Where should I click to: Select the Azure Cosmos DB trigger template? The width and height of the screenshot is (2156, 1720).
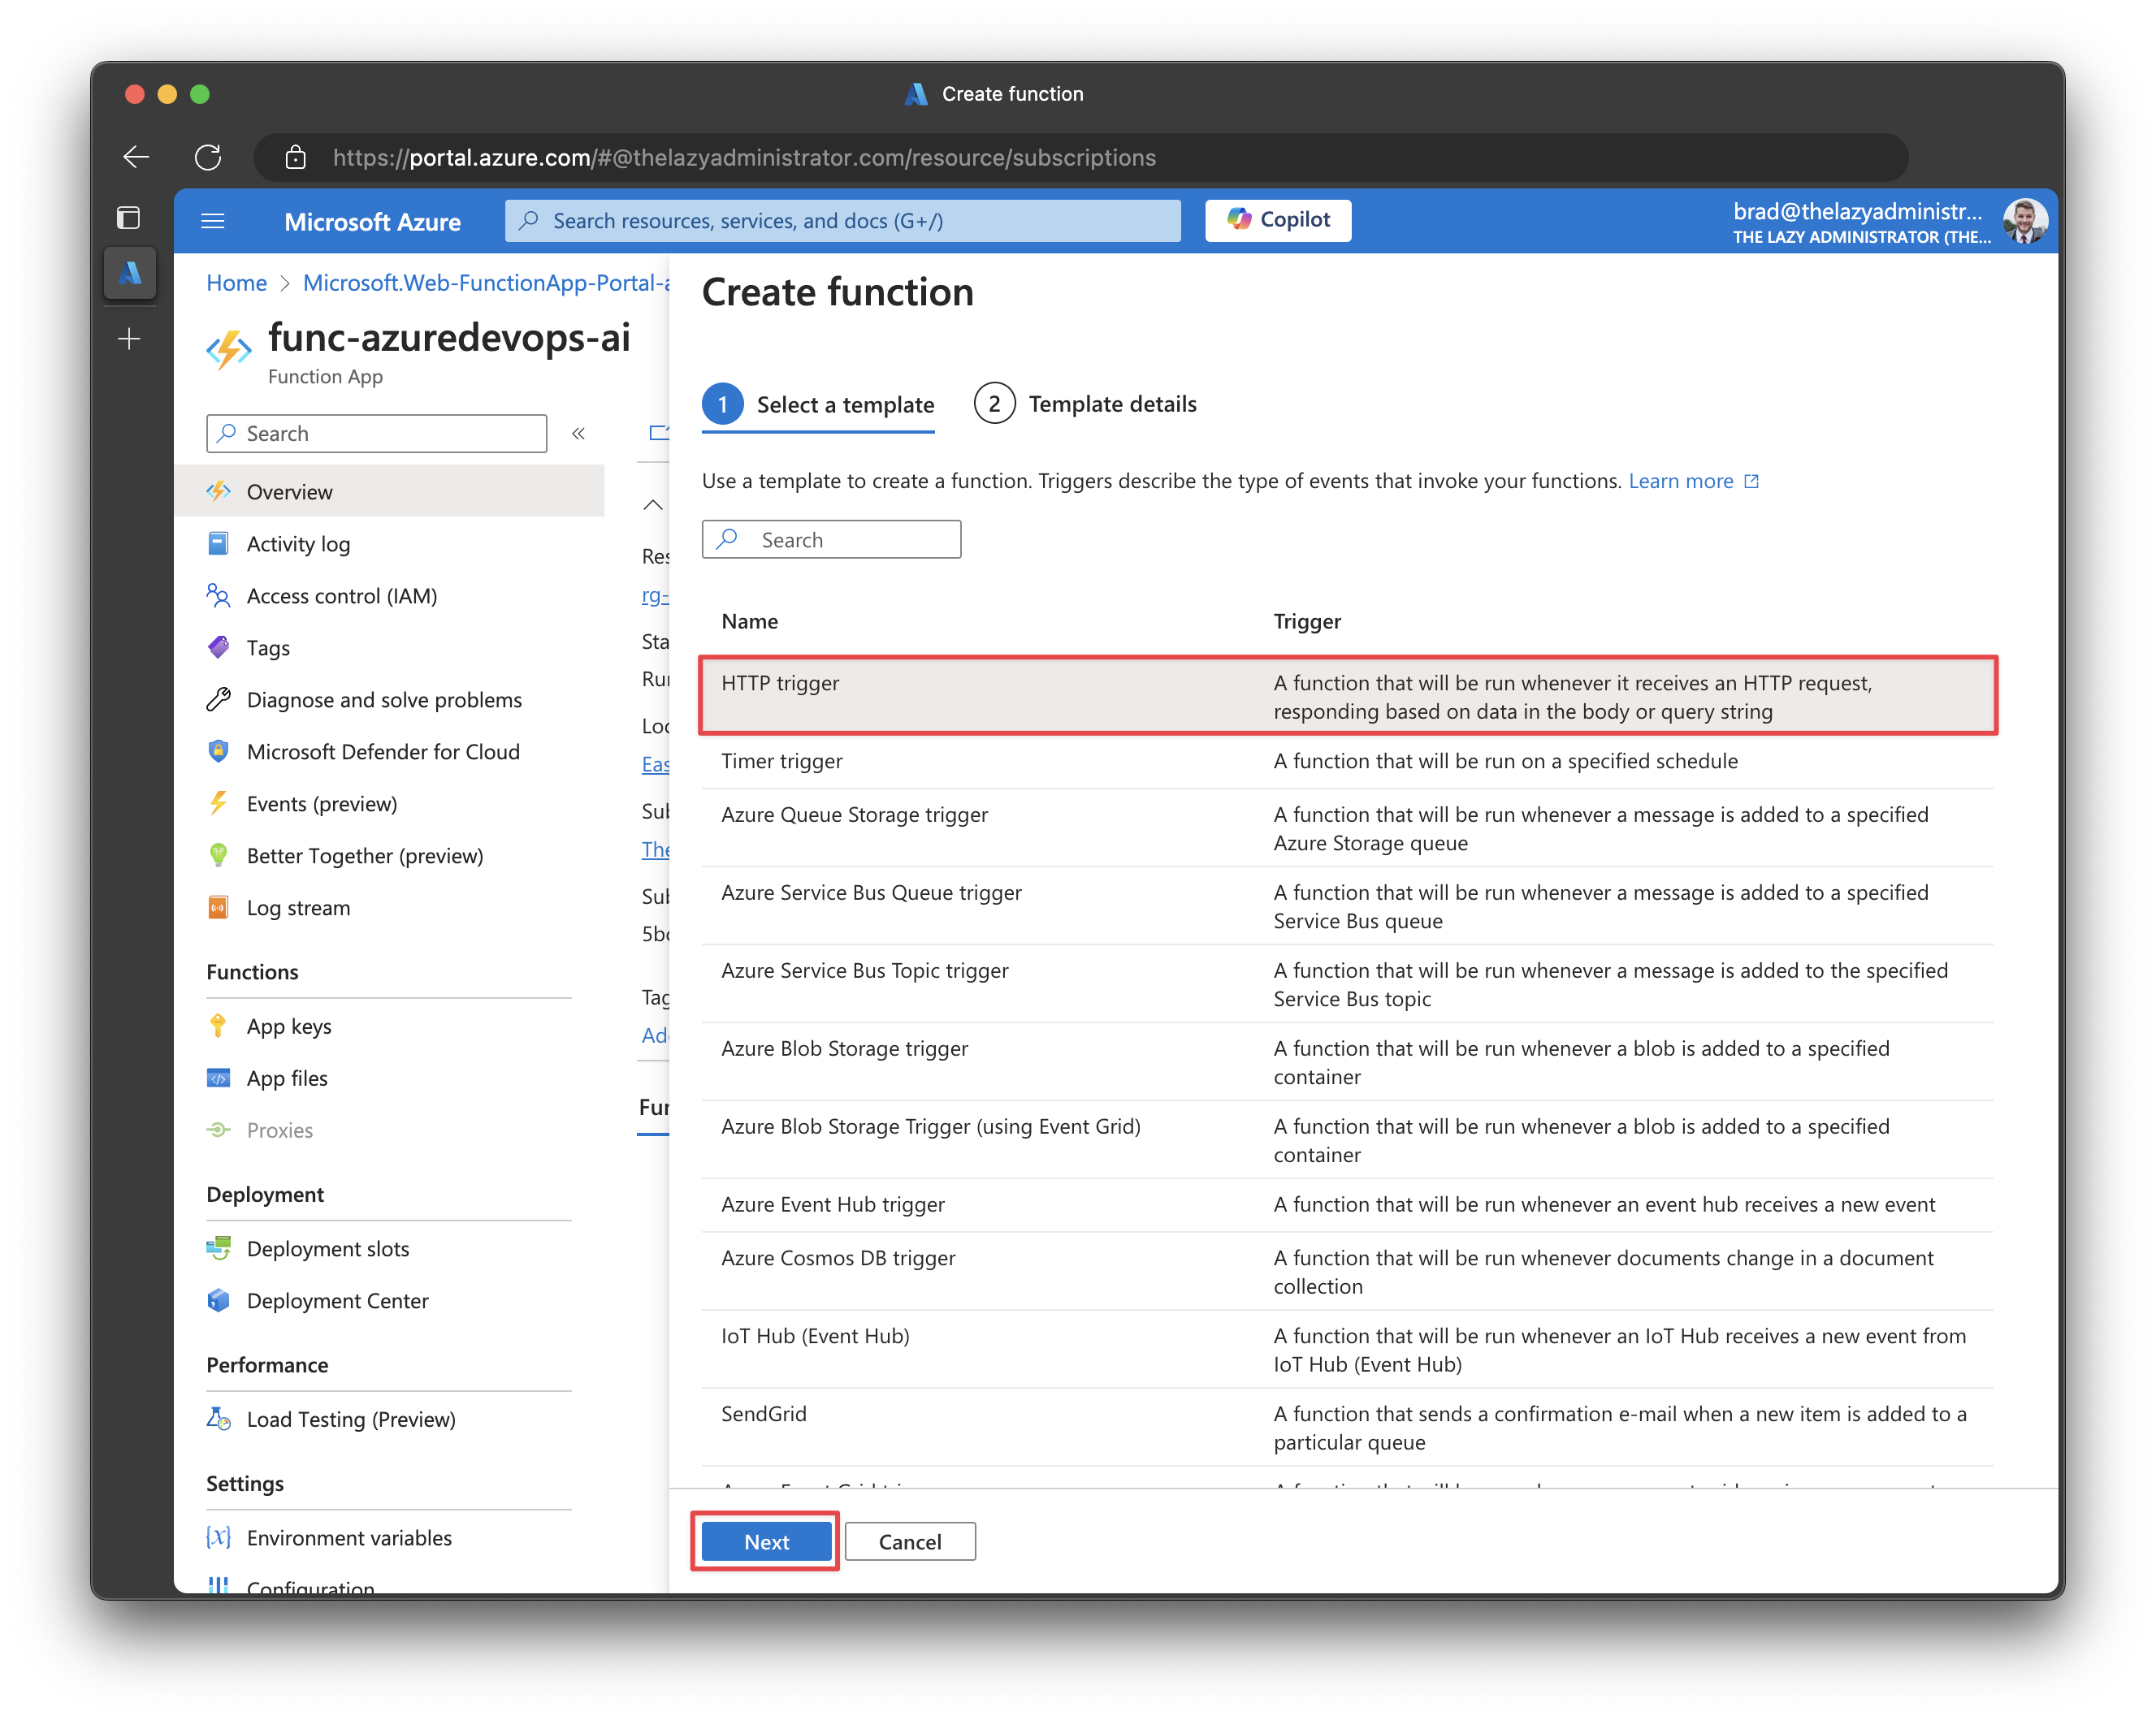[x=1347, y=1273]
